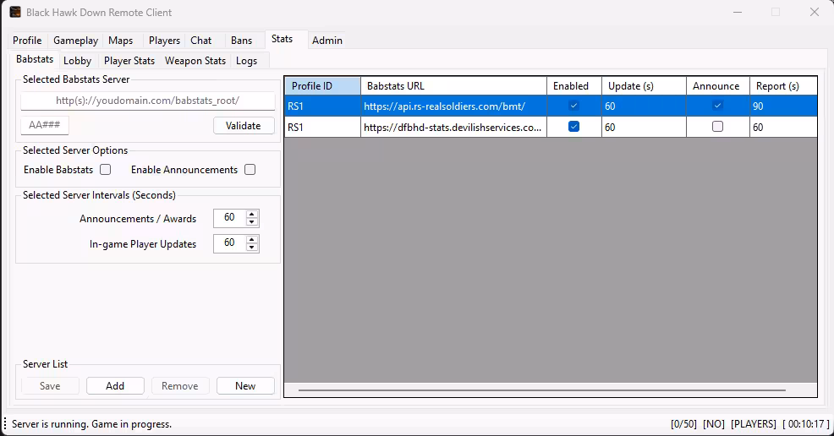The image size is (834, 436).
Task: Click the New server button
Action: tap(245, 386)
